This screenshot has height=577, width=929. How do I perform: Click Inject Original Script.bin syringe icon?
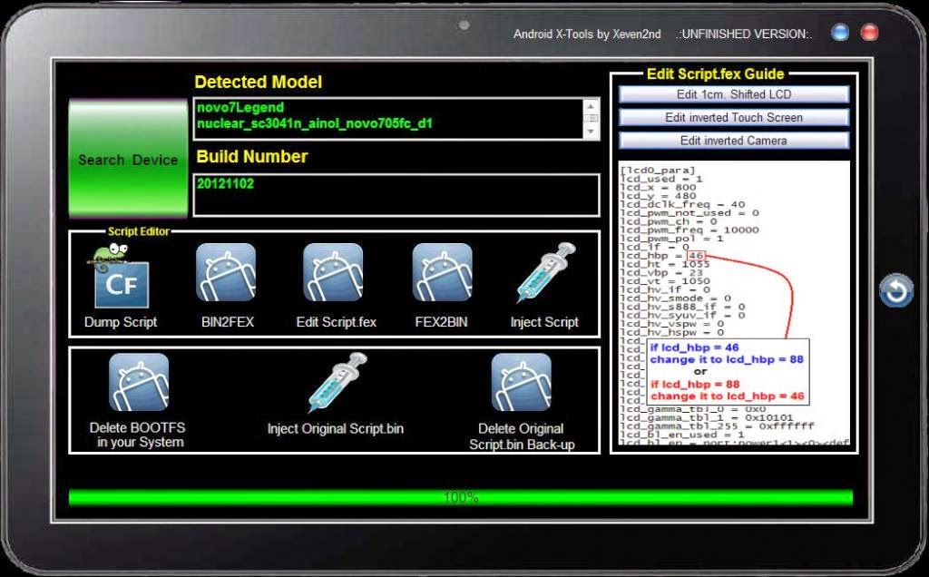(337, 382)
